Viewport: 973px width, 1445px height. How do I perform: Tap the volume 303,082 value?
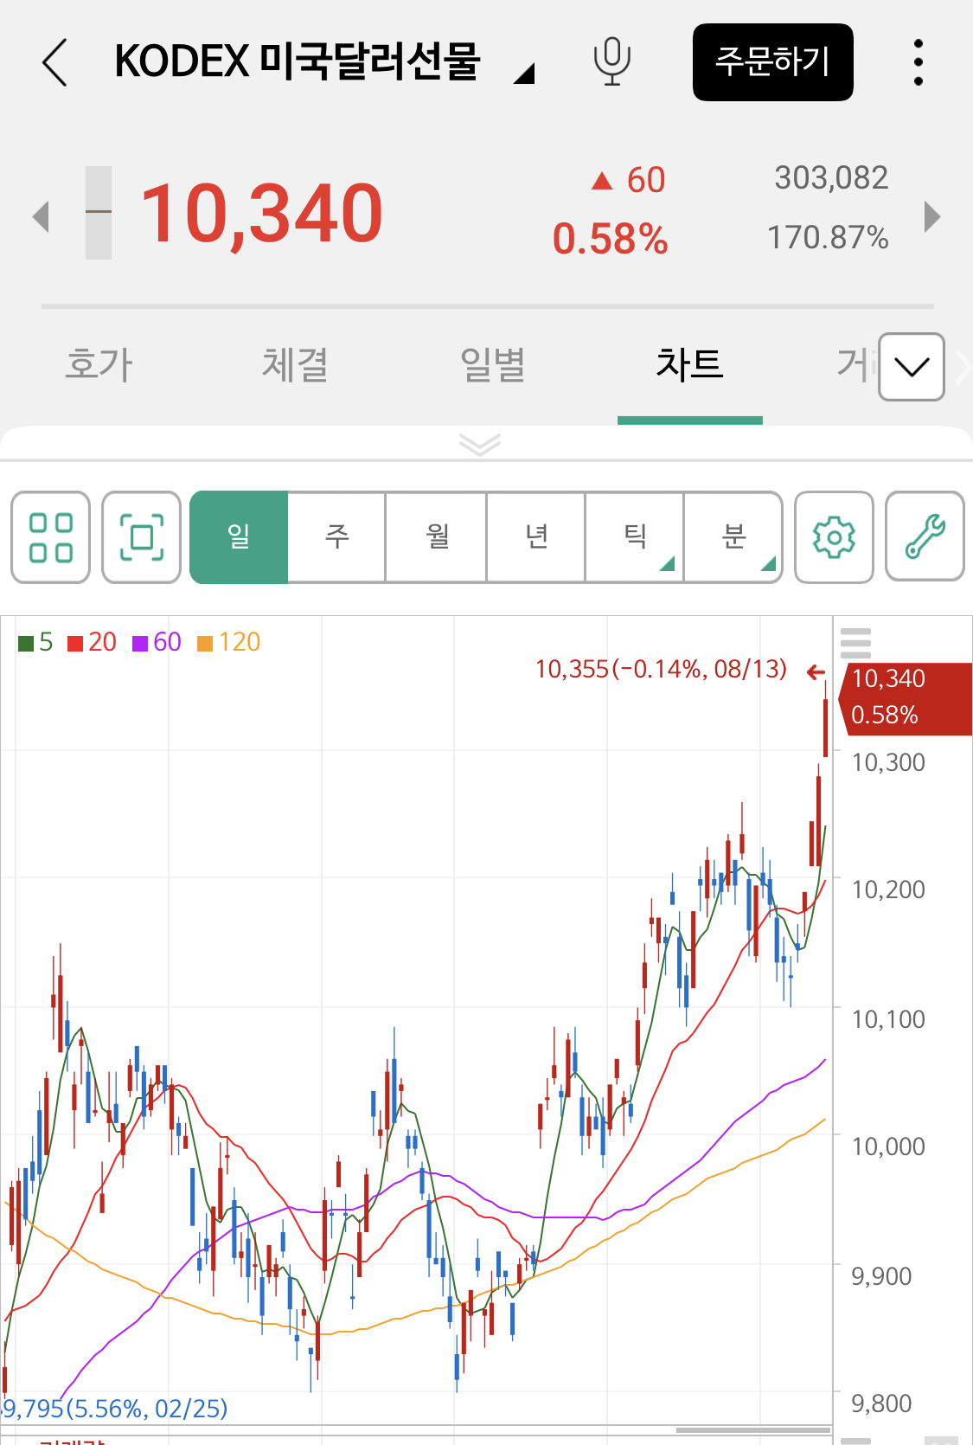tap(831, 177)
